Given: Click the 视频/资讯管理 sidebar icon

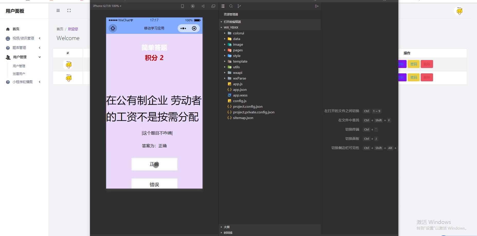Looking at the screenshot, I should click(8, 38).
